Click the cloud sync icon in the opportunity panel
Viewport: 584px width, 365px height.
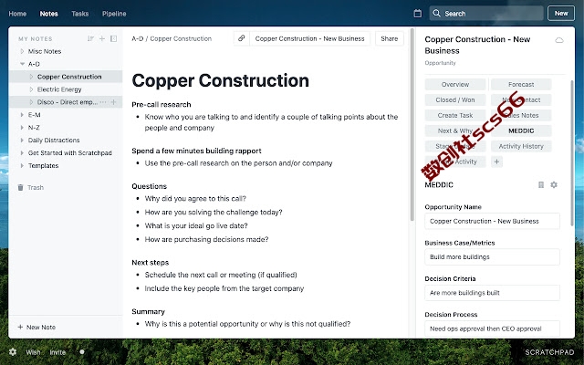point(559,40)
